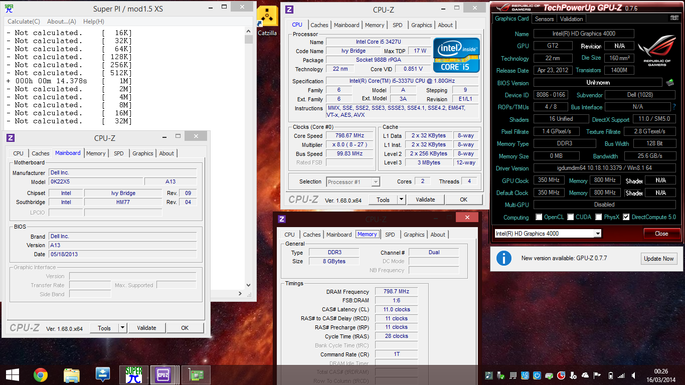Take a GPU-Z screenshot with camera icon

coord(674,18)
